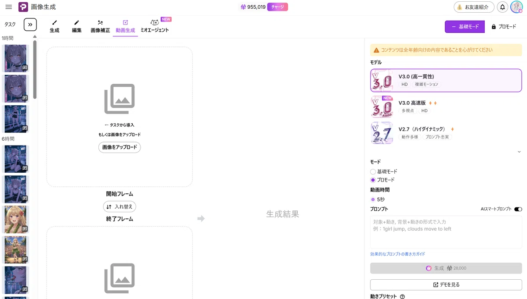The width and height of the screenshot is (527, 299).
Task: Select プロモード radio option
Action: tap(373, 180)
